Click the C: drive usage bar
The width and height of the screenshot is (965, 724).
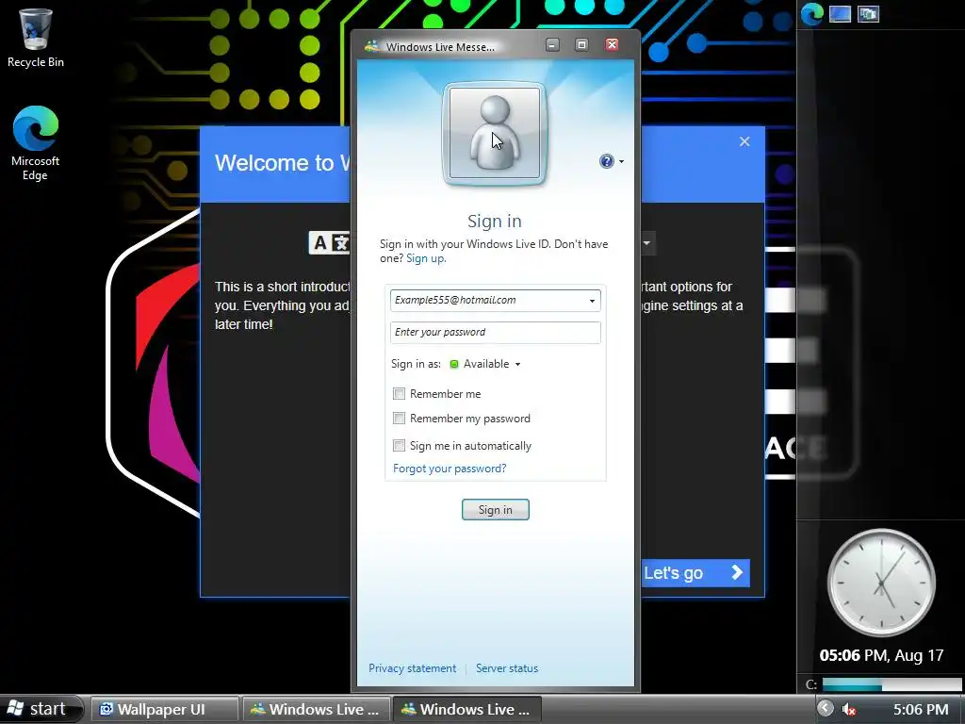pos(891,684)
